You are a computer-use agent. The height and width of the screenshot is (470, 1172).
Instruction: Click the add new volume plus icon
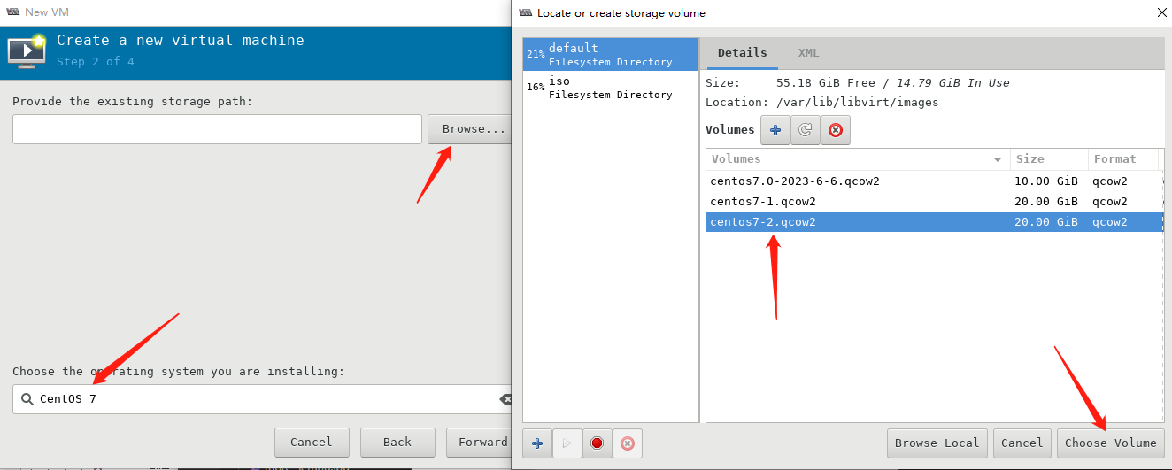[x=775, y=130]
